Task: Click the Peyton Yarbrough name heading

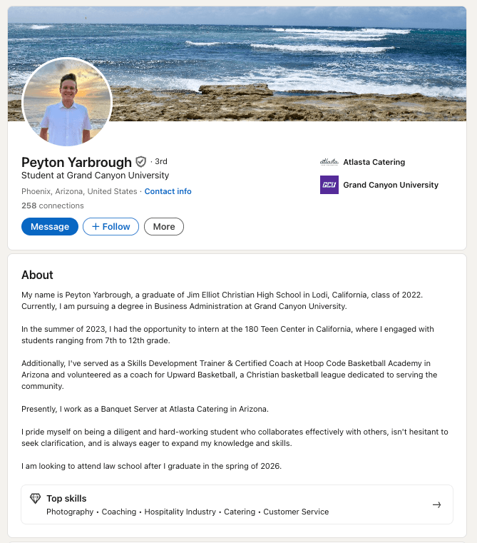Action: click(76, 162)
